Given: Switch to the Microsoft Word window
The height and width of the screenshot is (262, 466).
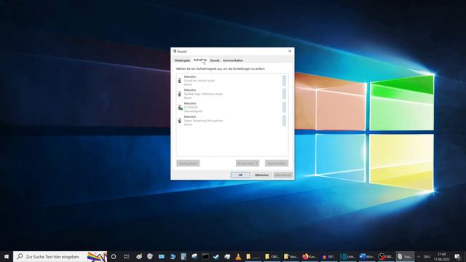Looking at the screenshot, I should 367,256.
